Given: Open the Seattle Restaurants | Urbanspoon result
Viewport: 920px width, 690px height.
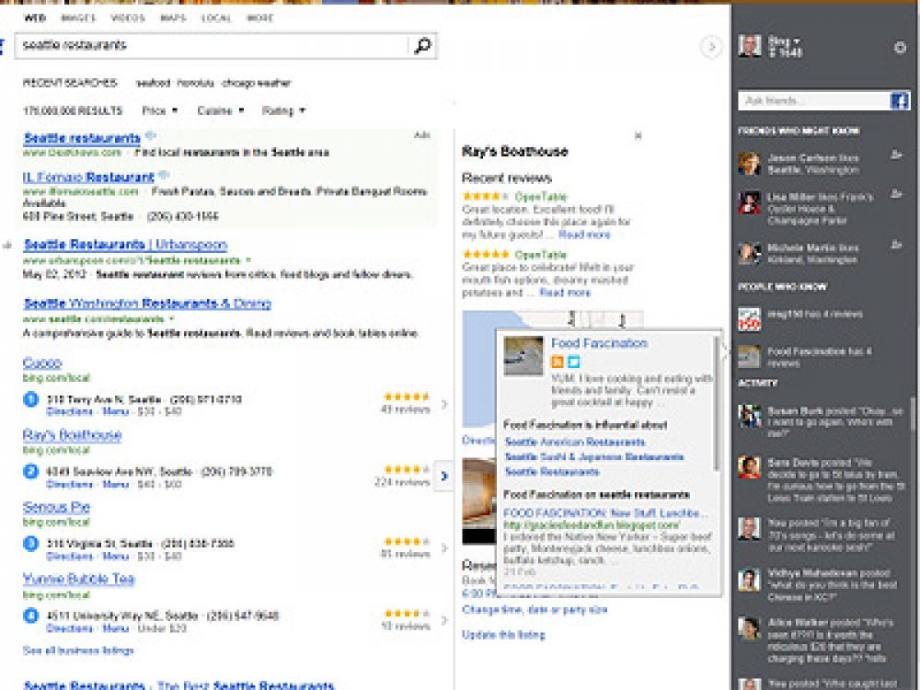Looking at the screenshot, I should tap(125, 245).
